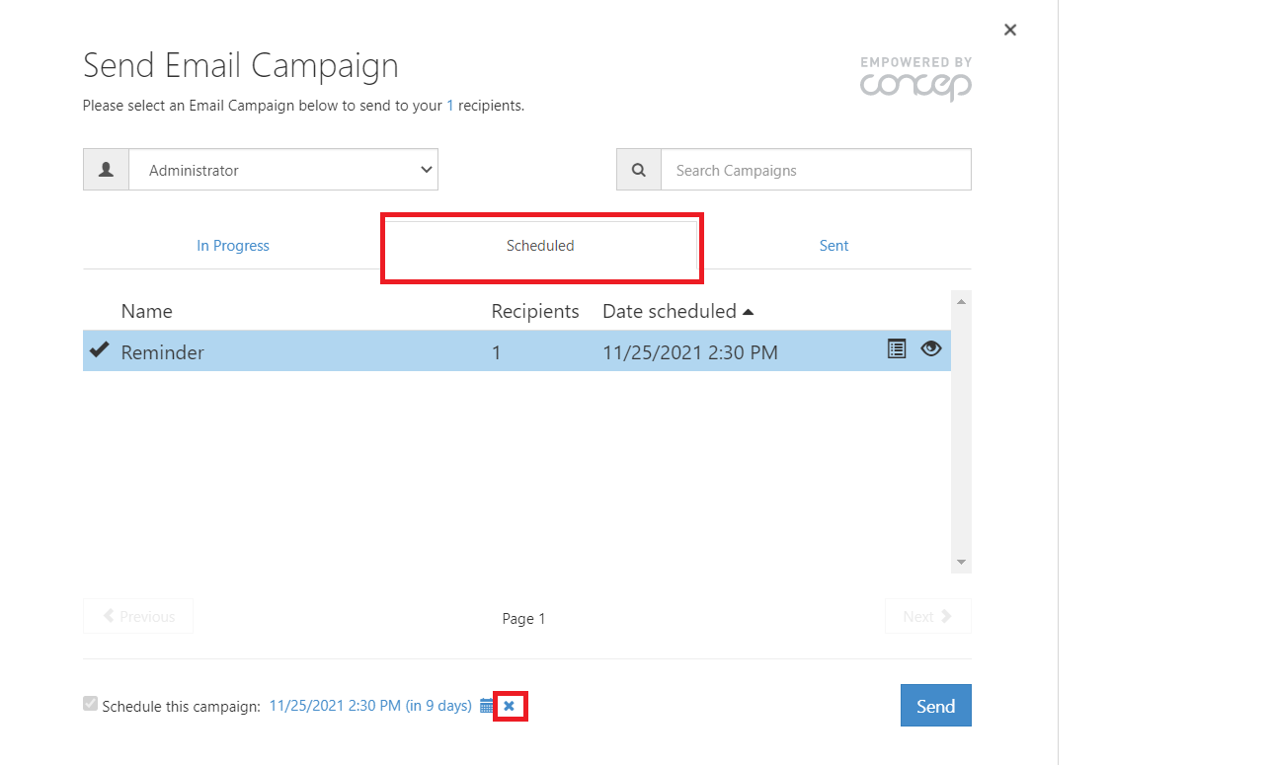Select the Scheduled tab
Image resolution: width=1270 pixels, height=765 pixels.
coord(540,246)
